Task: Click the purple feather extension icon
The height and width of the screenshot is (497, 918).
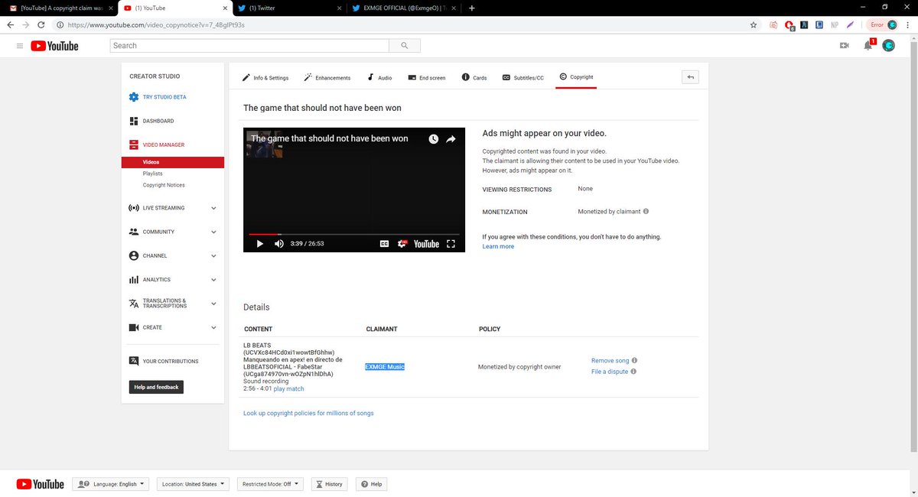Action: (x=850, y=24)
